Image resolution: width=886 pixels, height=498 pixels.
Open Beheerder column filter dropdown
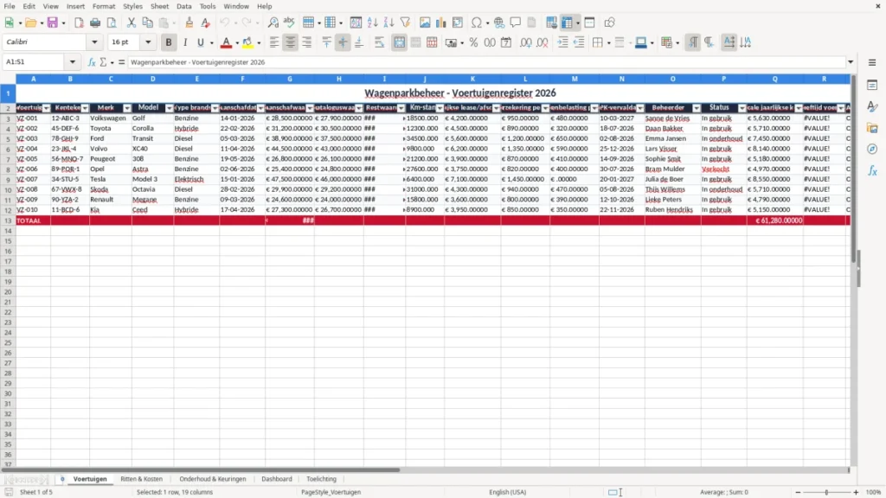click(697, 108)
